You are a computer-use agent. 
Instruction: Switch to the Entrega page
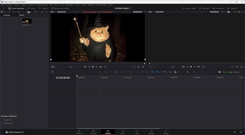pyautogui.click(x=166, y=132)
